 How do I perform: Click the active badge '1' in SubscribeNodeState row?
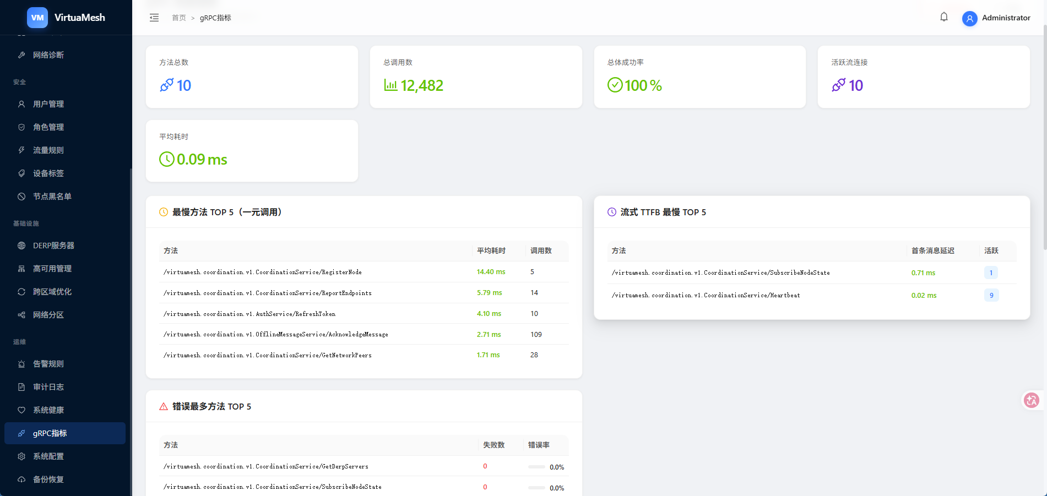(x=991, y=272)
